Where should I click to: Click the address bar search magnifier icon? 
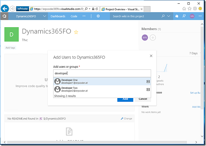click(x=86, y=9)
